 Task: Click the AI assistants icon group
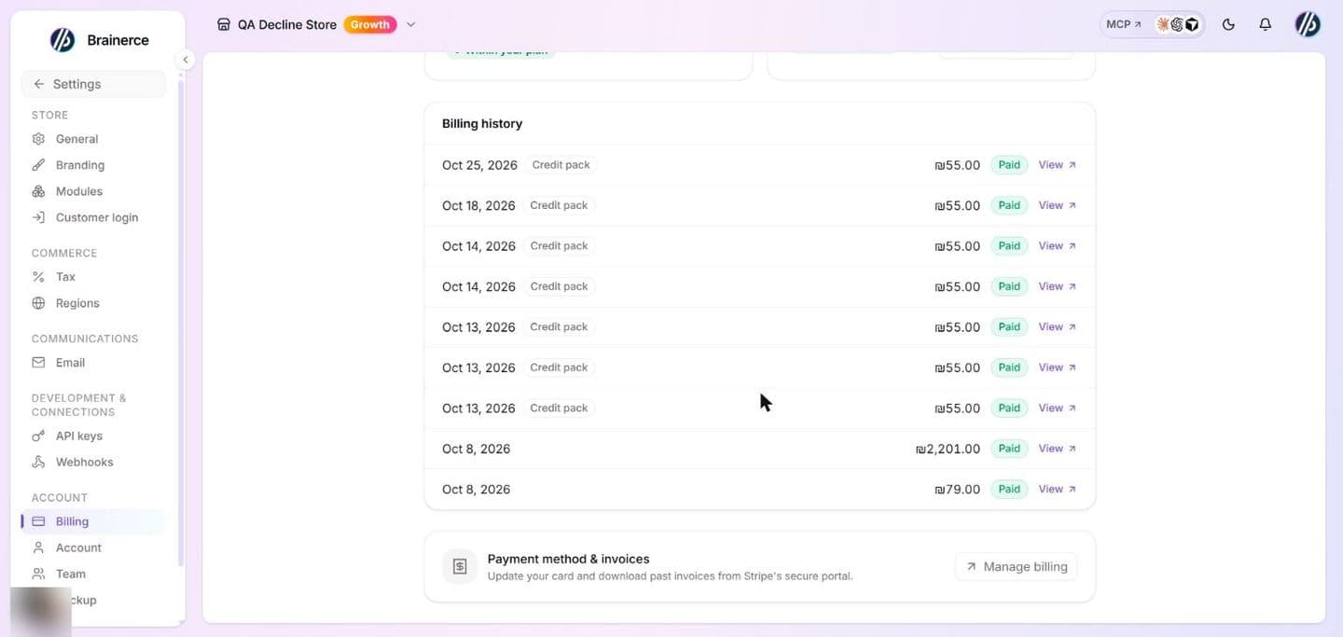click(x=1177, y=25)
